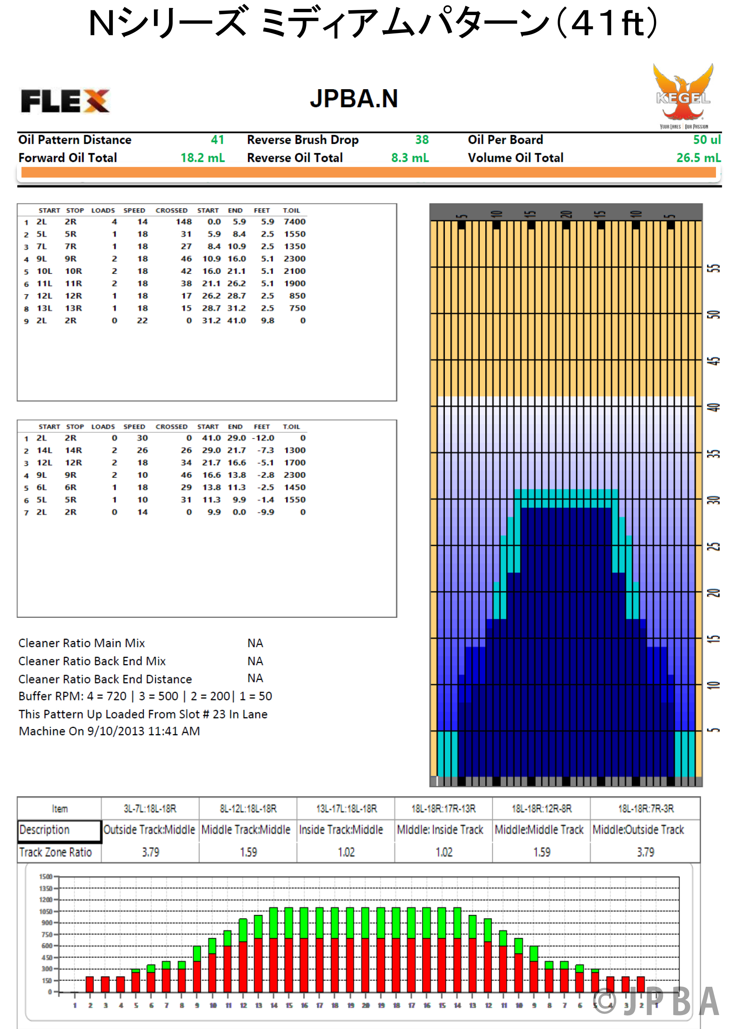Click the Reverse Brush Drop value 38
The width and height of the screenshot is (738, 1029).
(422, 140)
